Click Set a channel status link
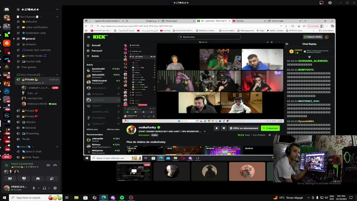The width and height of the screenshot is (357, 201). 31,83
